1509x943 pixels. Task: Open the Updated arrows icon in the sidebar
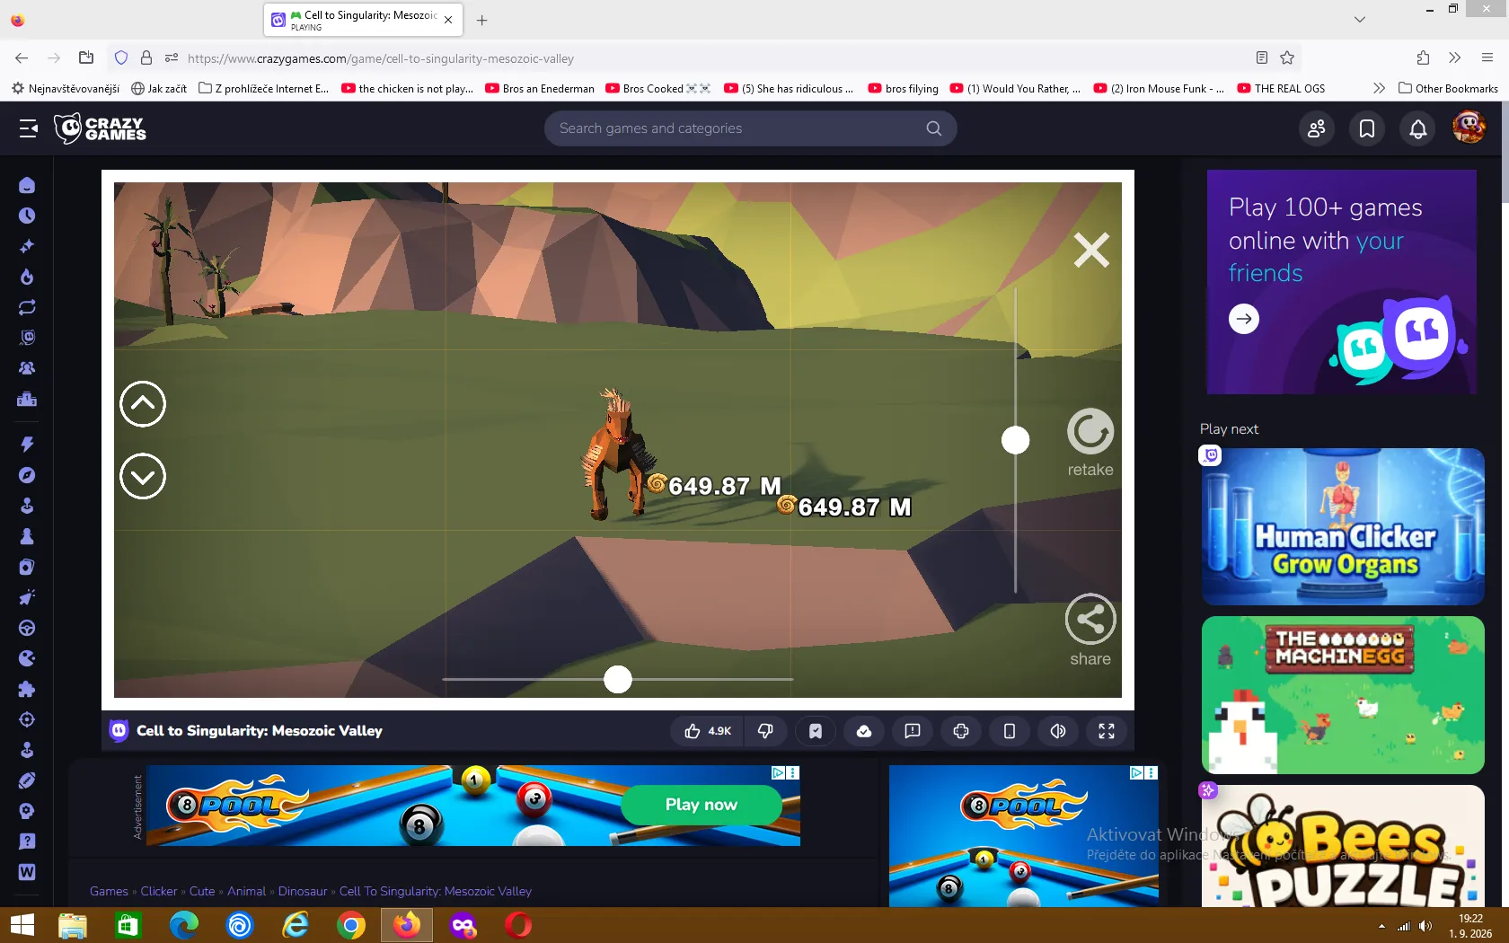(27, 307)
